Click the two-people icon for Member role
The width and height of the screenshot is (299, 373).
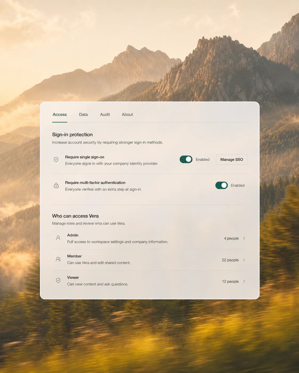coord(58,259)
